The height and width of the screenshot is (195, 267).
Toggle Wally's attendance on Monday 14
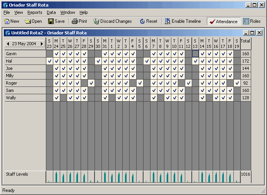pos(202,98)
